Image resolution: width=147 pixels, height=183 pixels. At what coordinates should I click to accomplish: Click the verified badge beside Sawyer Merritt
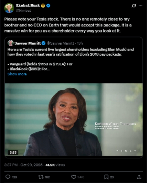[x=43, y=43]
